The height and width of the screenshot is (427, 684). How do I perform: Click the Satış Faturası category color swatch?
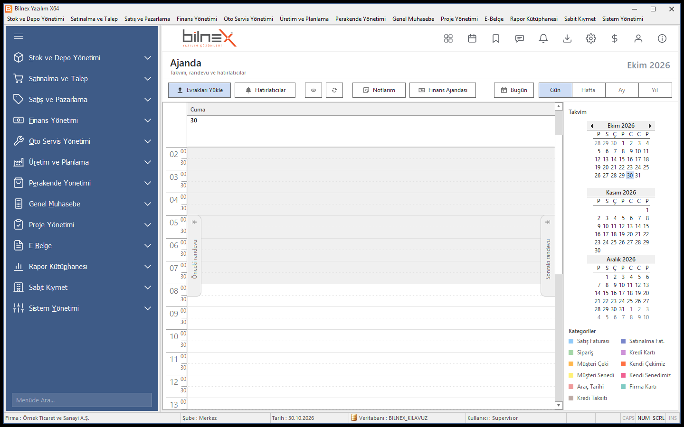(571, 341)
